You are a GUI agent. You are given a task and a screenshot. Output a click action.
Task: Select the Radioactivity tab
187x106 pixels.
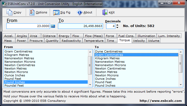[x=71, y=41]
